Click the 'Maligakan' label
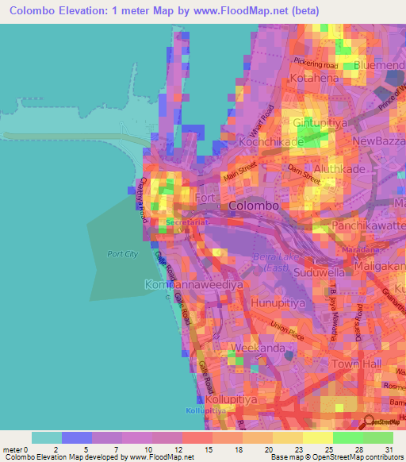Viewport: 406px width, 462px height. [x=380, y=267]
